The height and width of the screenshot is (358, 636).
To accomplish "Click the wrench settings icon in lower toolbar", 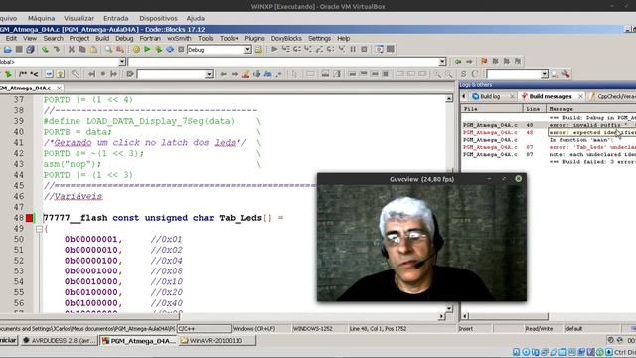I will pos(565,74).
